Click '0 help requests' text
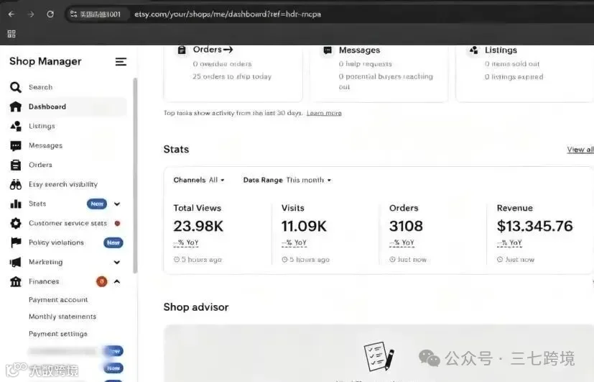This screenshot has height=382, width=594. (x=365, y=64)
